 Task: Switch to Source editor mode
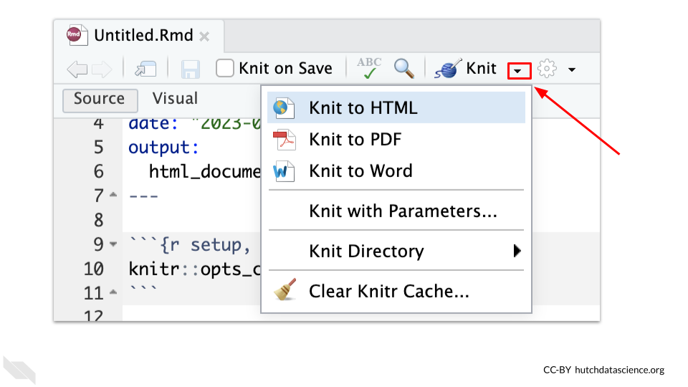coord(100,100)
